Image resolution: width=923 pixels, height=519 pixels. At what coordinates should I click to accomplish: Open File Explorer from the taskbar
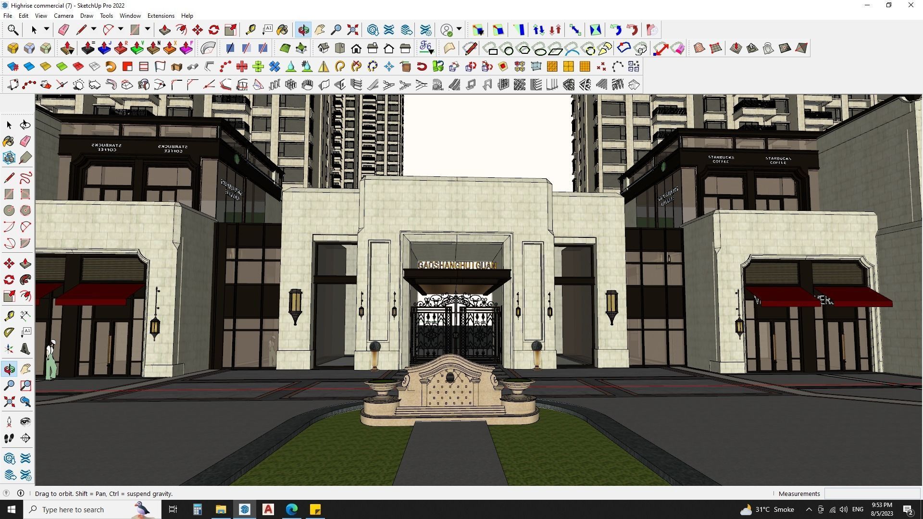pyautogui.click(x=221, y=509)
